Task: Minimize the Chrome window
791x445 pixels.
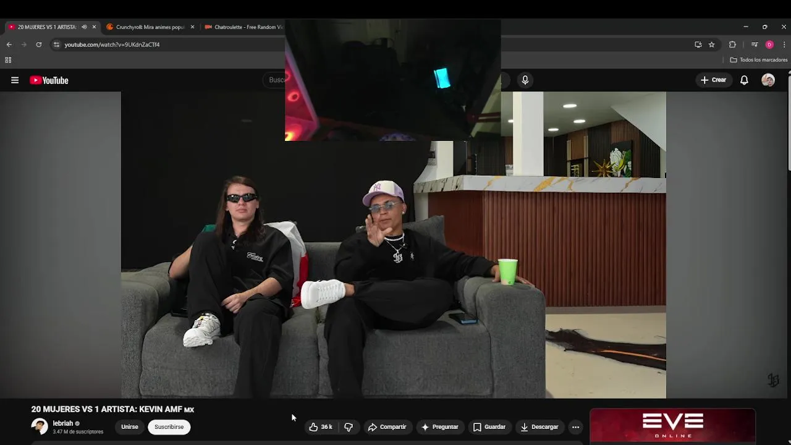Action: tap(746, 27)
